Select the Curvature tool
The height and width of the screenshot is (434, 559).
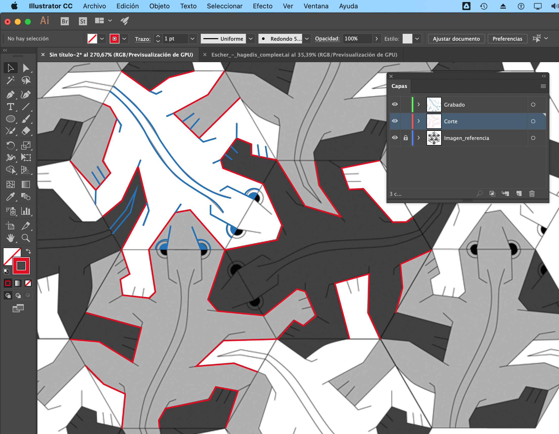[26, 94]
